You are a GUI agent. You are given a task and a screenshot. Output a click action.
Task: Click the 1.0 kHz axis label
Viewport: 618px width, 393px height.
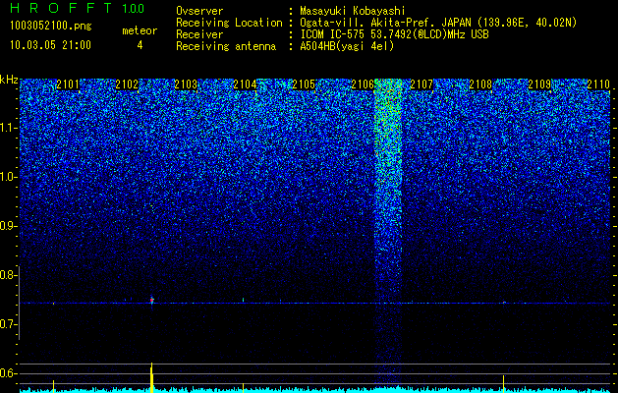pyautogui.click(x=8, y=177)
